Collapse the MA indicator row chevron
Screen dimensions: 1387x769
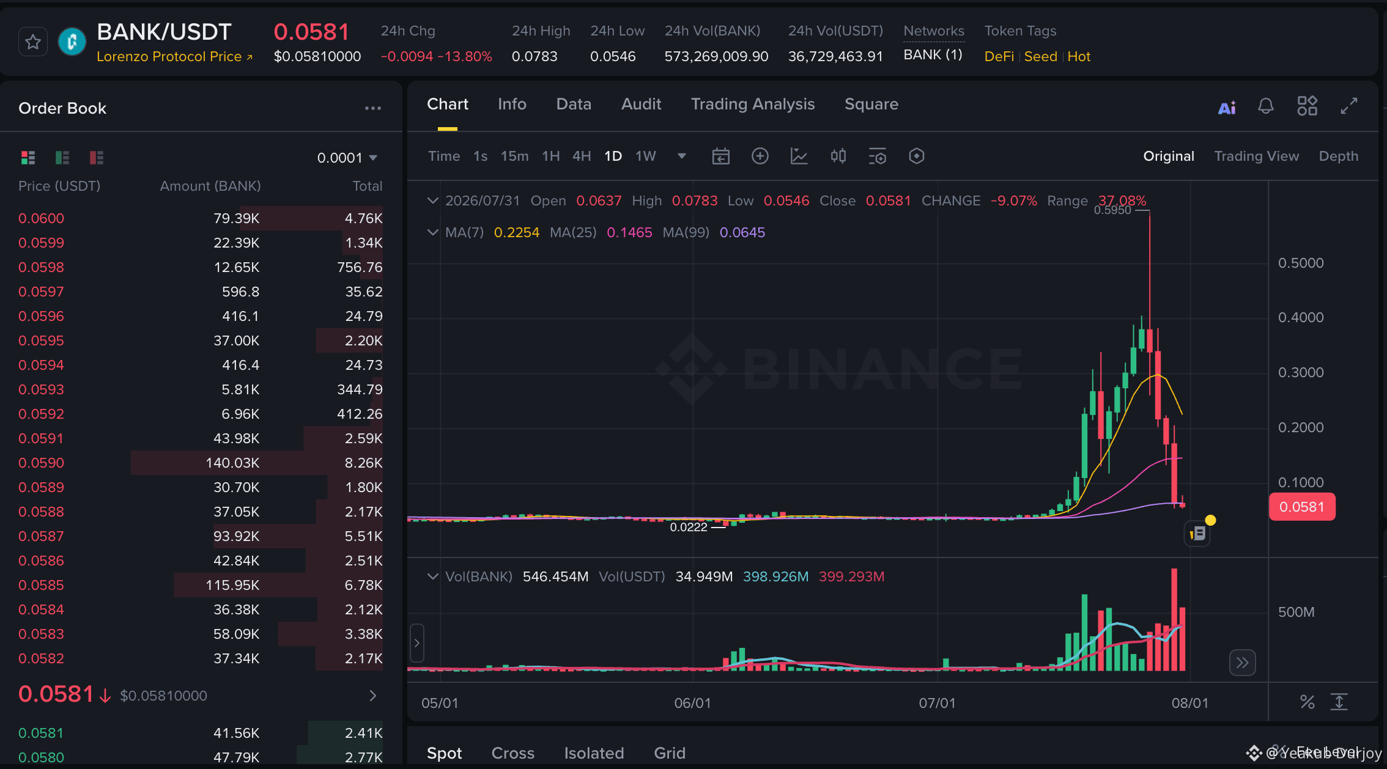pyautogui.click(x=433, y=232)
